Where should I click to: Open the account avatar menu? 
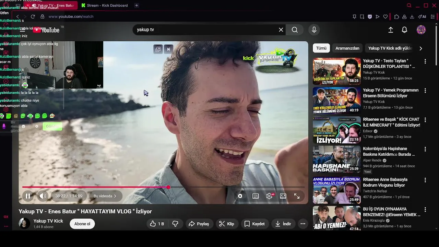[421, 30]
